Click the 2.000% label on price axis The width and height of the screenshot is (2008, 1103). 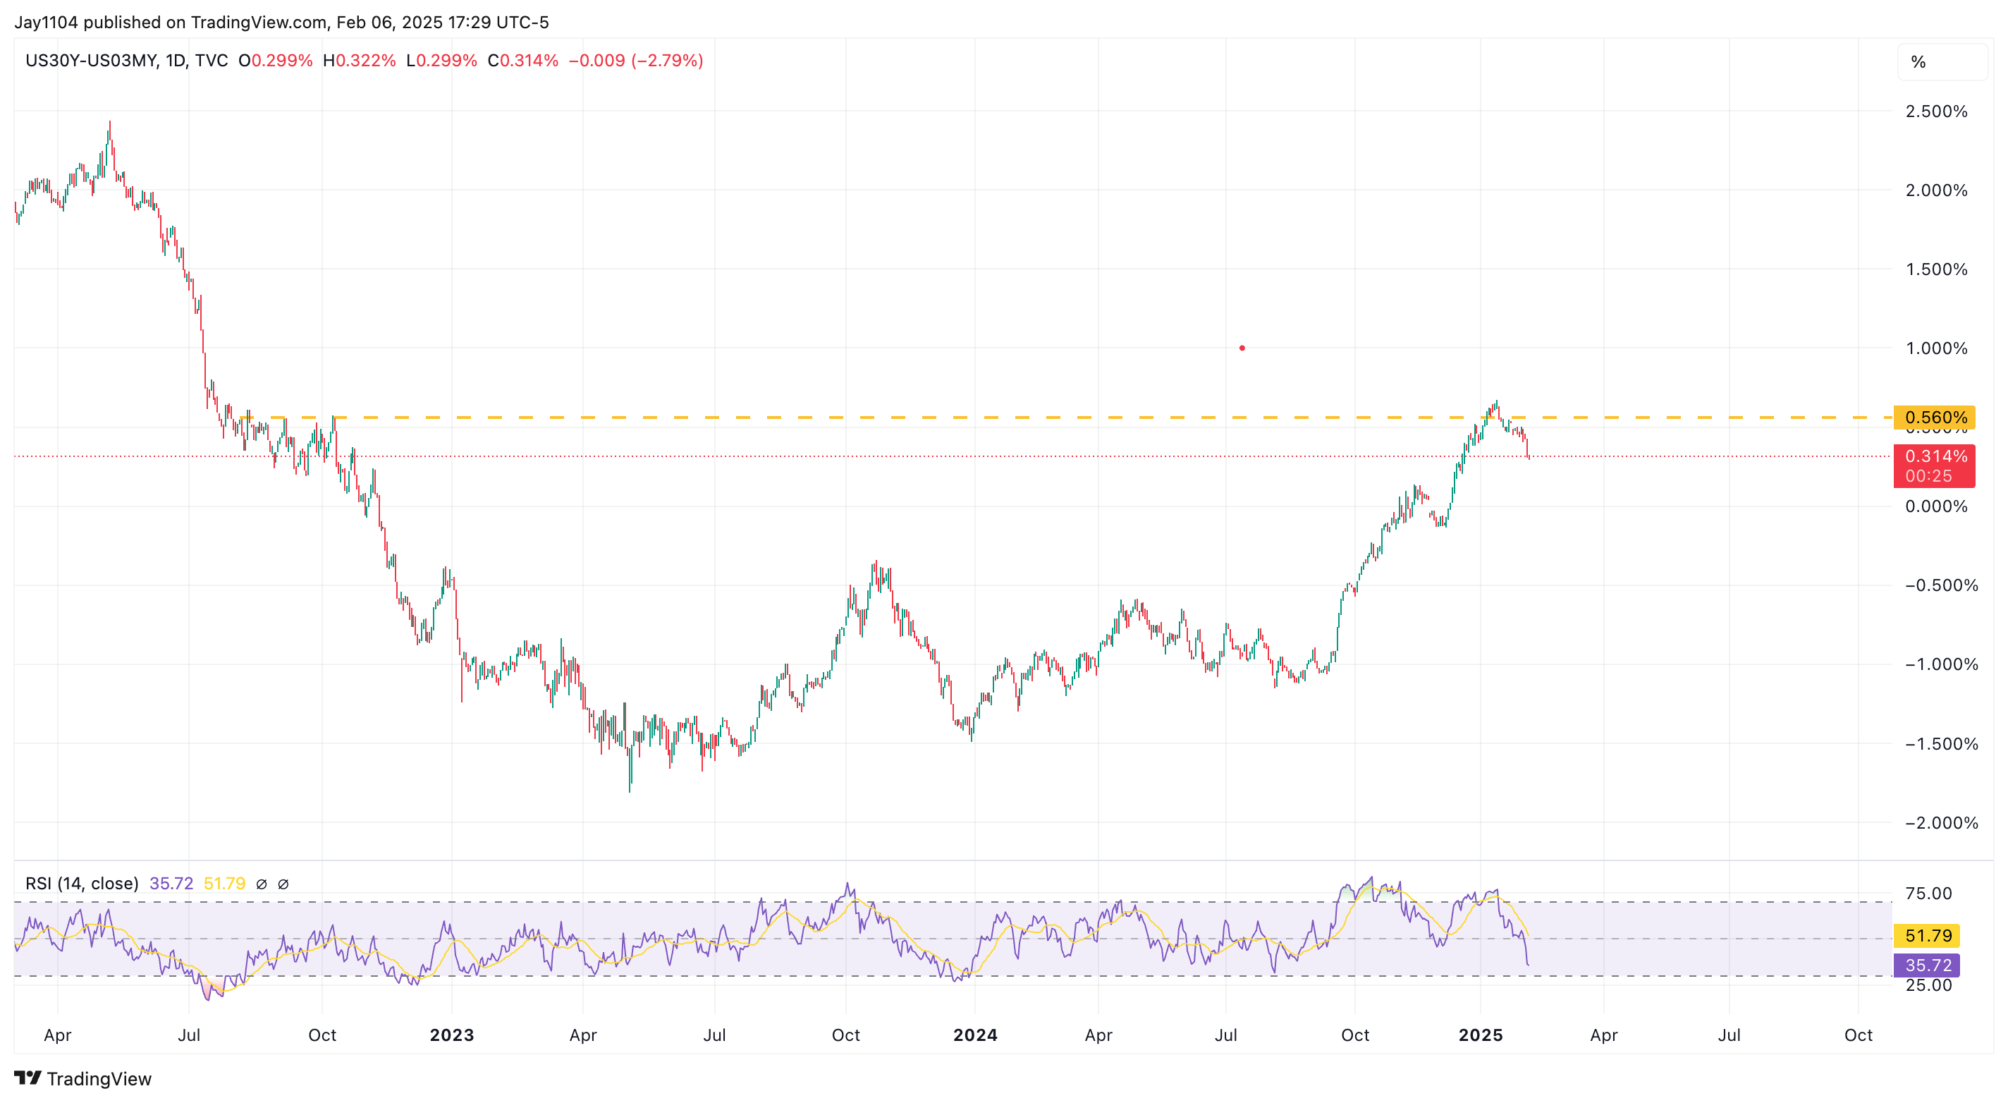[x=1936, y=190]
